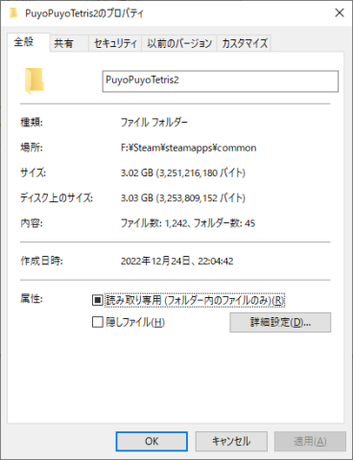The height and width of the screenshot is (460, 353).
Task: Select the location path F:¥Steam¥steamapps¥common
Action: click(x=188, y=148)
